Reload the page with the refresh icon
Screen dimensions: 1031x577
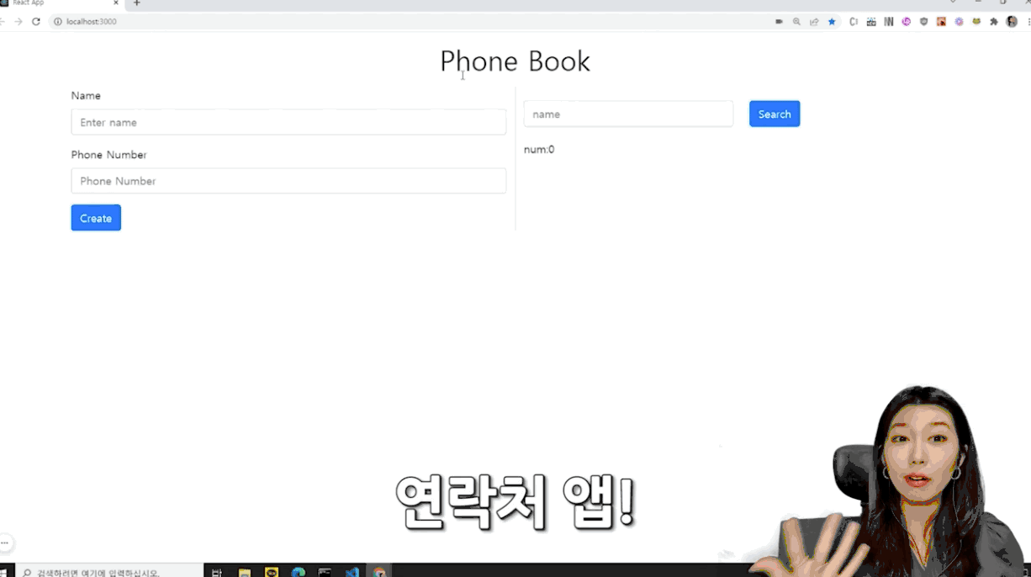click(x=36, y=22)
